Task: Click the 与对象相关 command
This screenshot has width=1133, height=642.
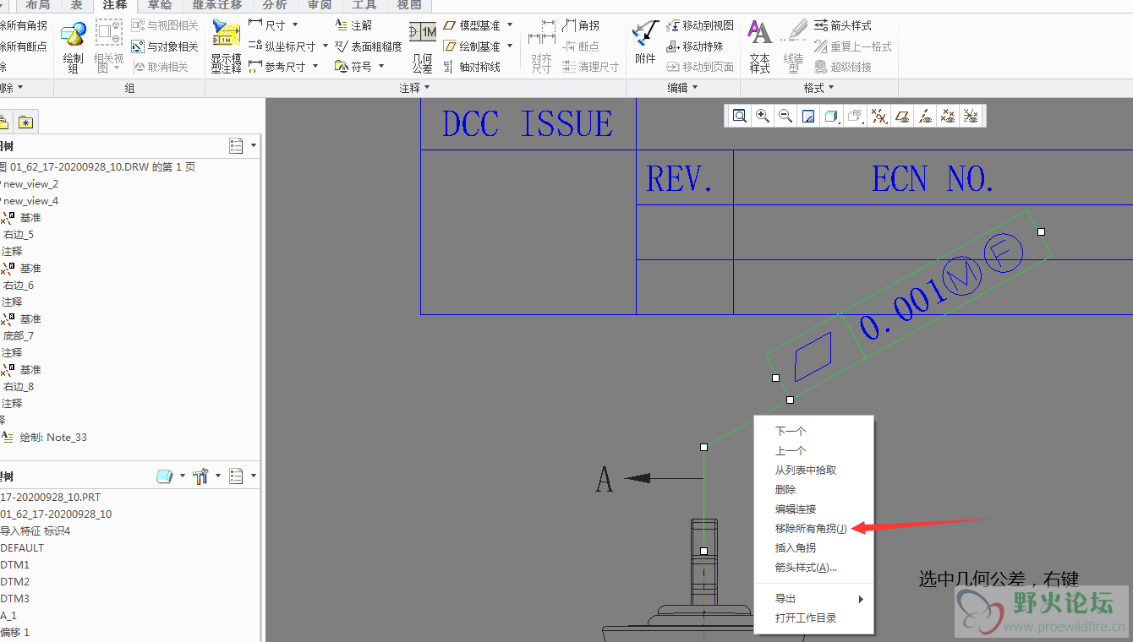Action: pos(165,46)
